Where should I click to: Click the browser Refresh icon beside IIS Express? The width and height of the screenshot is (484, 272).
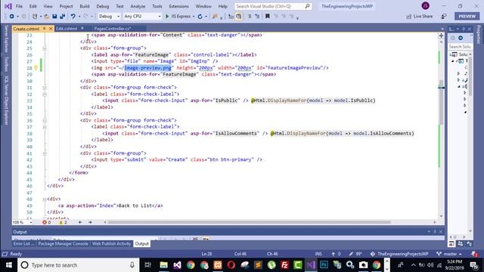point(200,17)
